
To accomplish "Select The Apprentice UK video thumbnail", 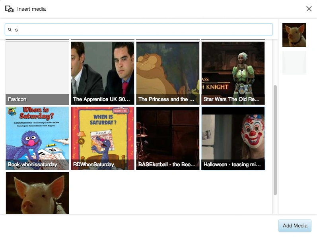I will coord(102,70).
